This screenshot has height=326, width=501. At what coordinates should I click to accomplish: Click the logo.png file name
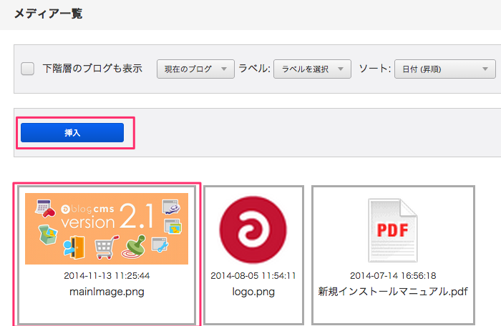click(x=253, y=292)
